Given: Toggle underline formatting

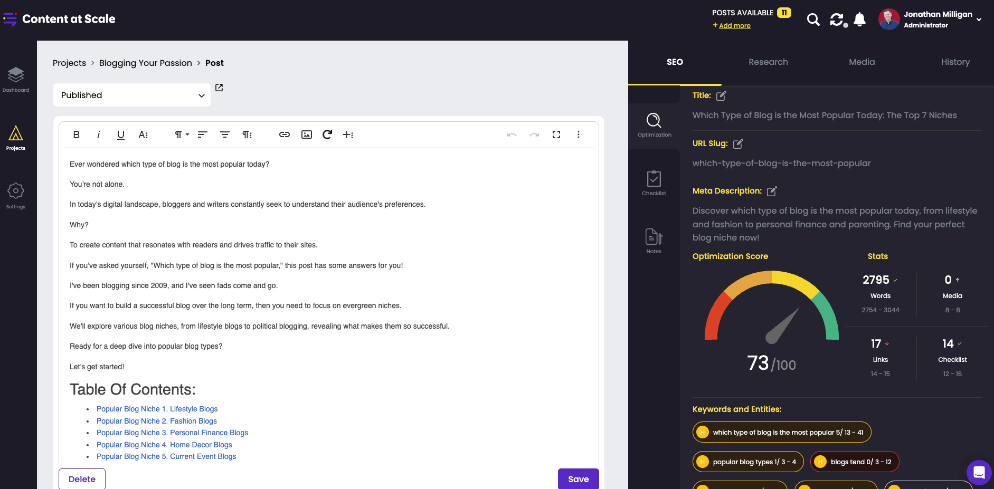Looking at the screenshot, I should point(120,135).
